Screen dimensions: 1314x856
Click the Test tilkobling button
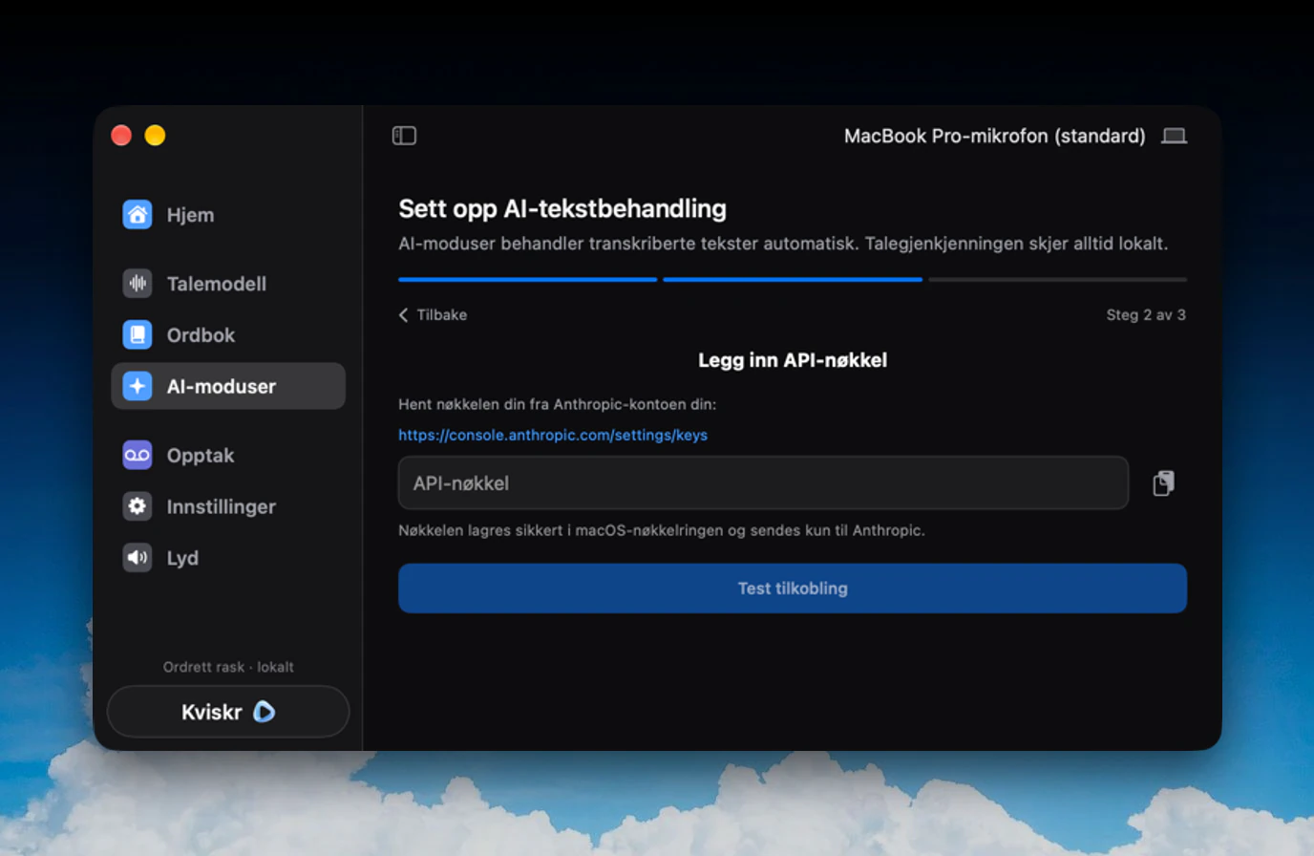793,588
